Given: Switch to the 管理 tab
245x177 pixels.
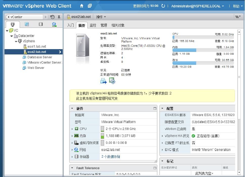Looking at the screenshot, I should 104,25.
